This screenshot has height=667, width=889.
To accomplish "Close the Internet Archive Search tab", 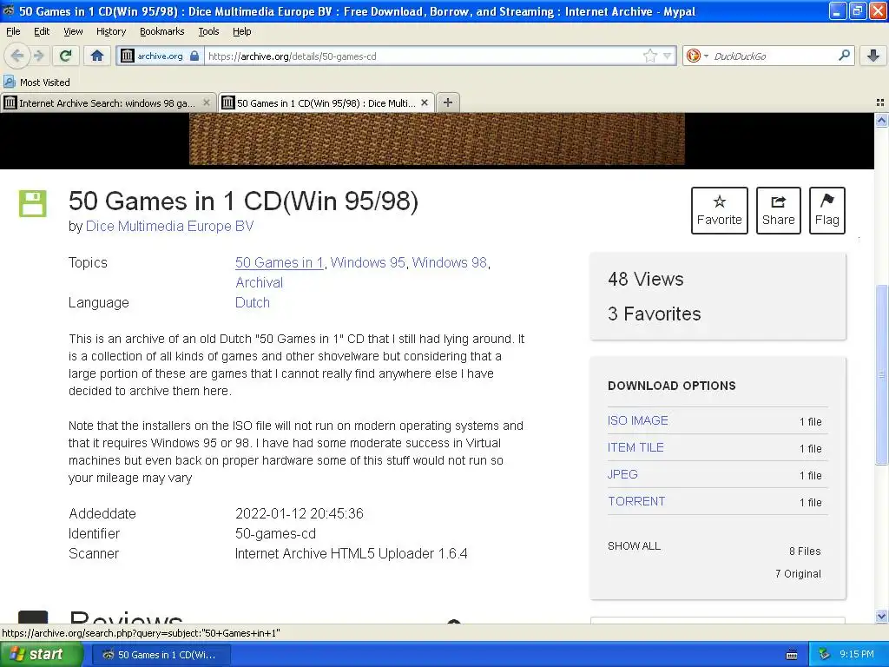I will pyautogui.click(x=207, y=102).
